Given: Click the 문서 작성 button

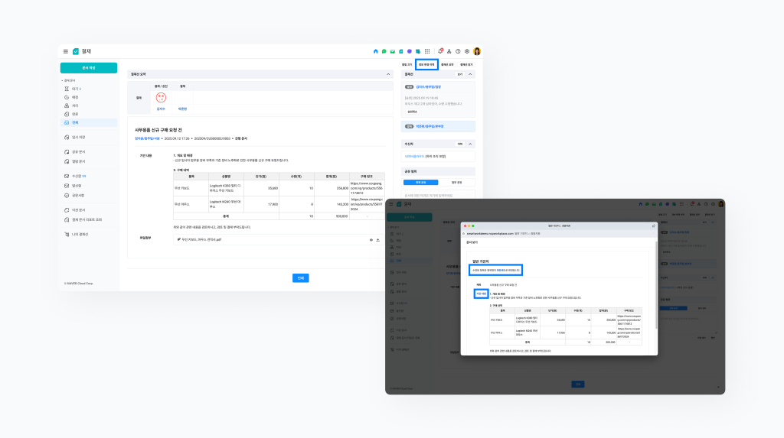Looking at the screenshot, I should 89,68.
